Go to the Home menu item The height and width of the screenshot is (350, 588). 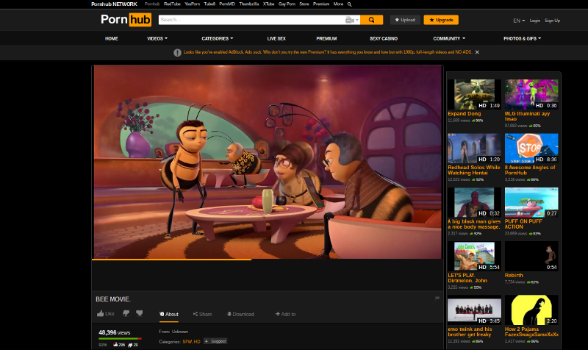111,37
